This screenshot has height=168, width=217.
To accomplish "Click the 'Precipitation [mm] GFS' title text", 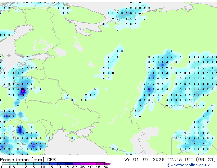I will (x=28, y=160).
